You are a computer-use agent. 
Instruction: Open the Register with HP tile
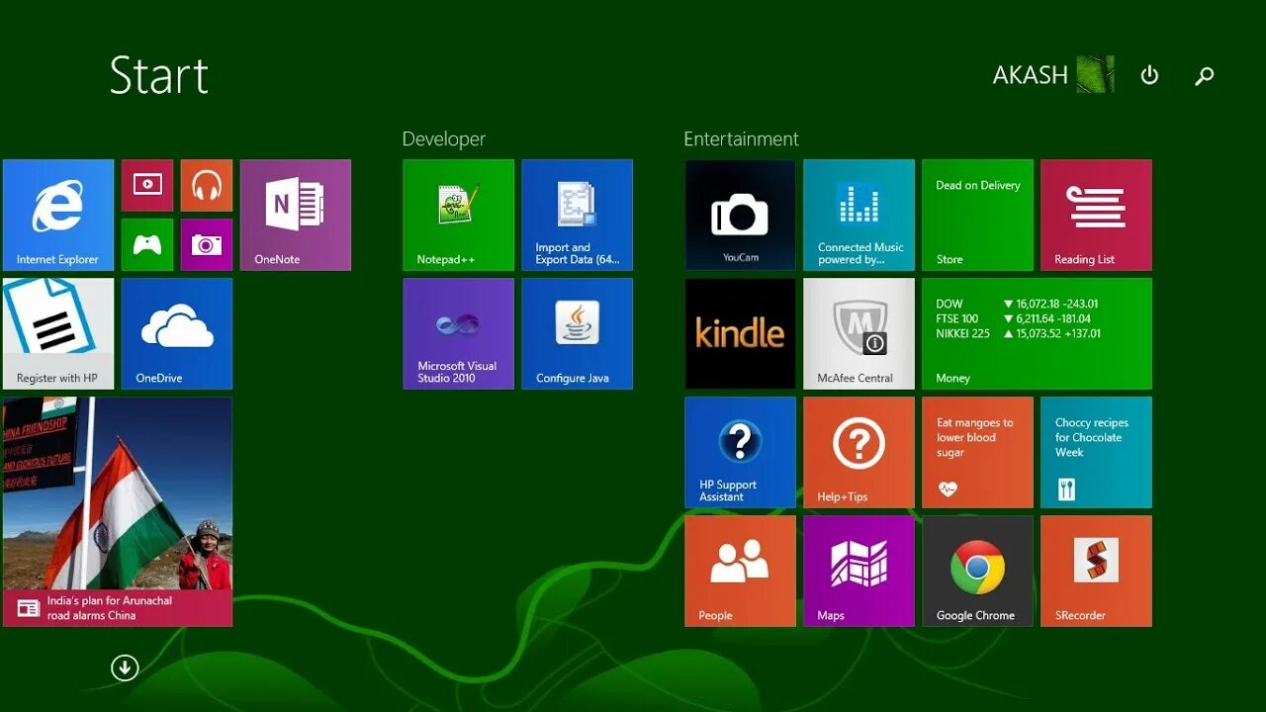(58, 333)
